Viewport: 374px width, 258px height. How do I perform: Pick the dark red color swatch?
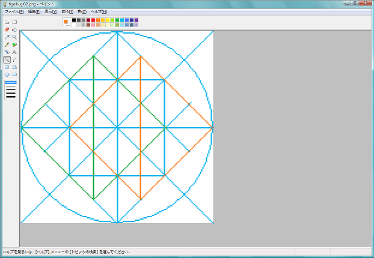pyautogui.click(x=88, y=20)
